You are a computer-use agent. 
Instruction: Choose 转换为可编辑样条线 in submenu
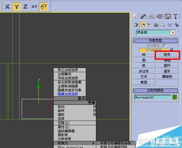(116, 143)
